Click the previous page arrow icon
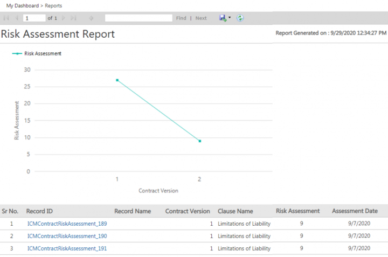 click(x=17, y=18)
